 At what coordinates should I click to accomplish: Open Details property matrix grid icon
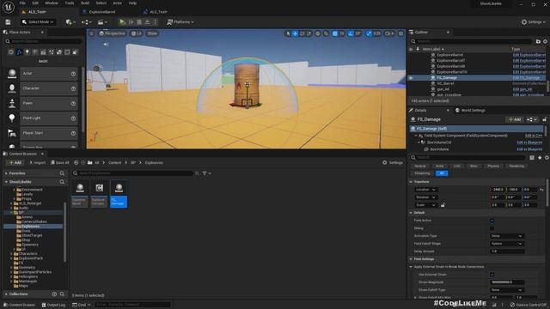click(532, 158)
